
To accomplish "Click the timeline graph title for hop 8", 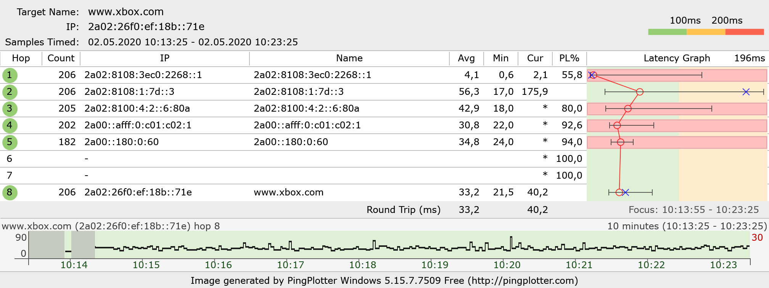I will click(x=111, y=226).
